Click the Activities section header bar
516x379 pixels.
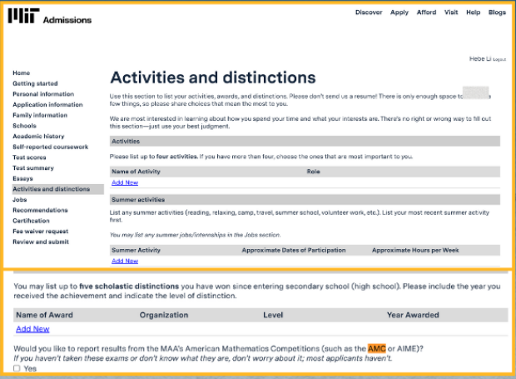305,142
